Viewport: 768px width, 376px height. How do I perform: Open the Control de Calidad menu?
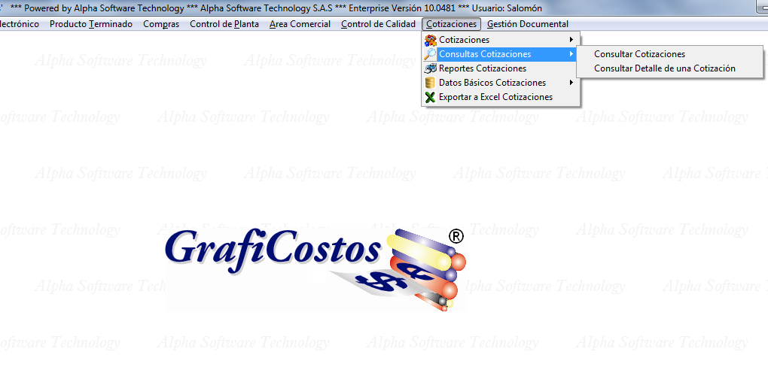click(x=378, y=24)
